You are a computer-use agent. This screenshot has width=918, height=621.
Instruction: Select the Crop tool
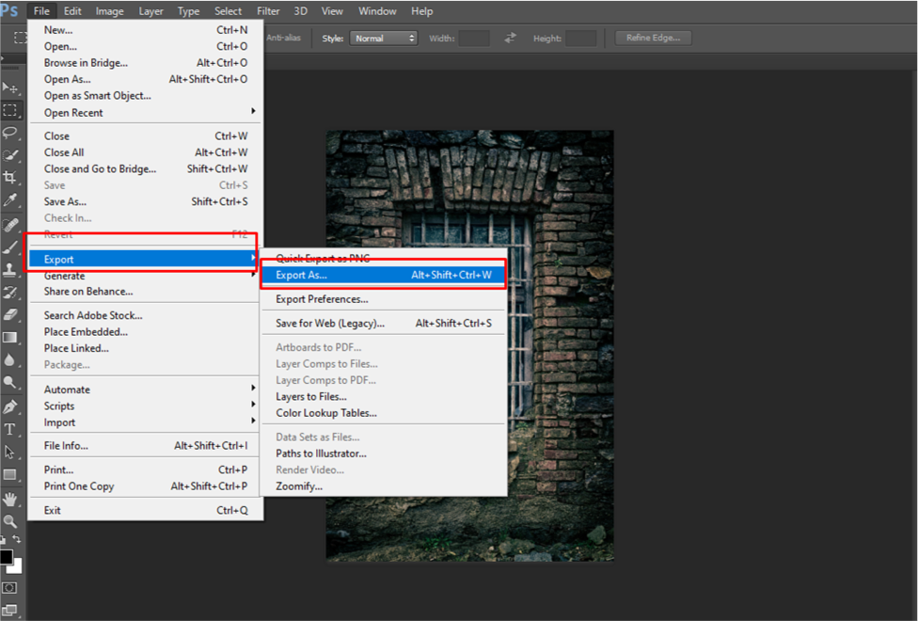pos(11,178)
